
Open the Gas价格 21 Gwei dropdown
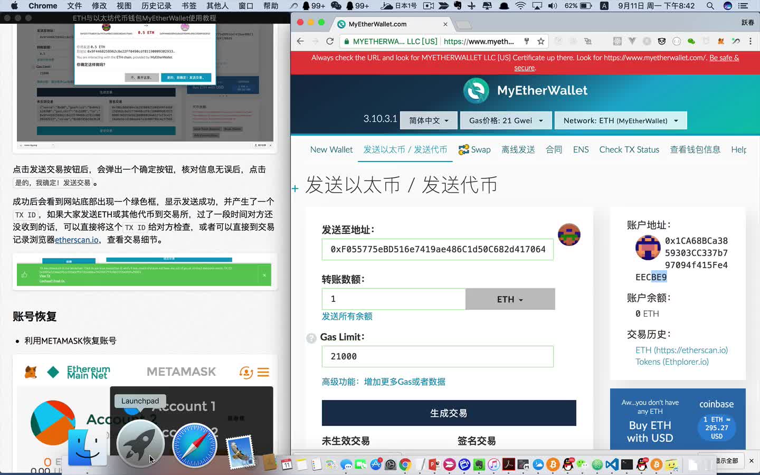[x=506, y=121]
